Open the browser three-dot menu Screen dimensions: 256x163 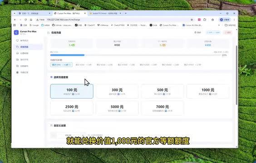(x=234, y=20)
